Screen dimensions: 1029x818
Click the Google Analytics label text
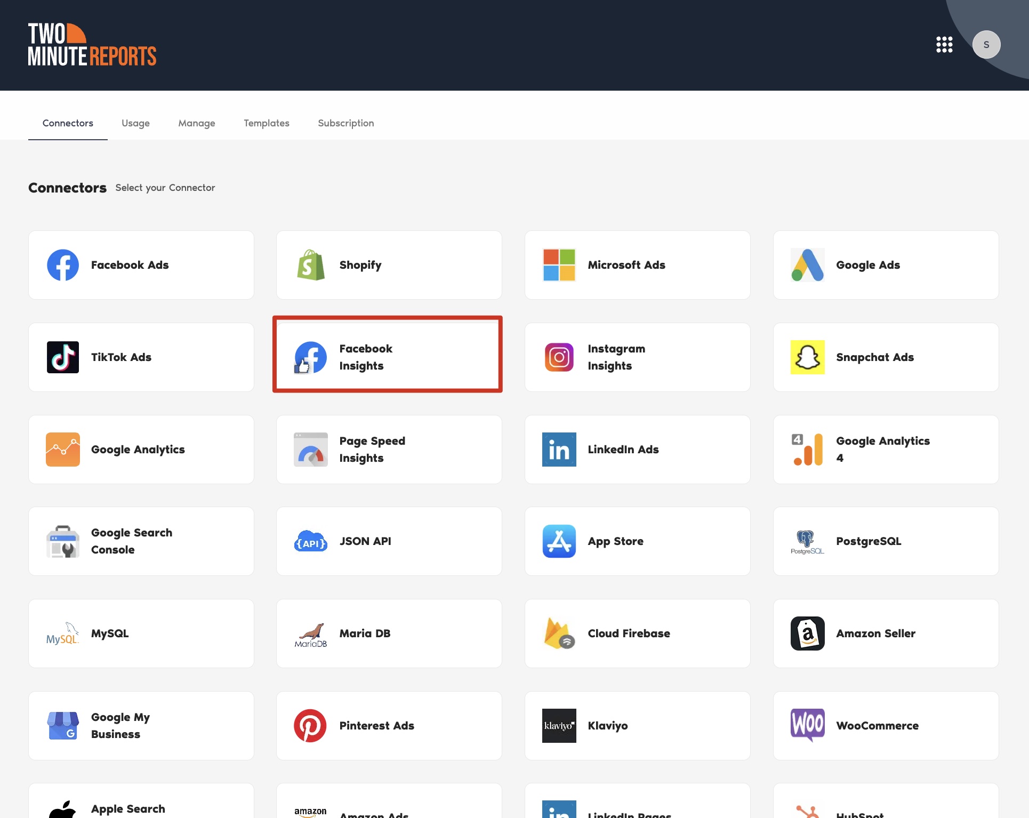click(x=138, y=450)
